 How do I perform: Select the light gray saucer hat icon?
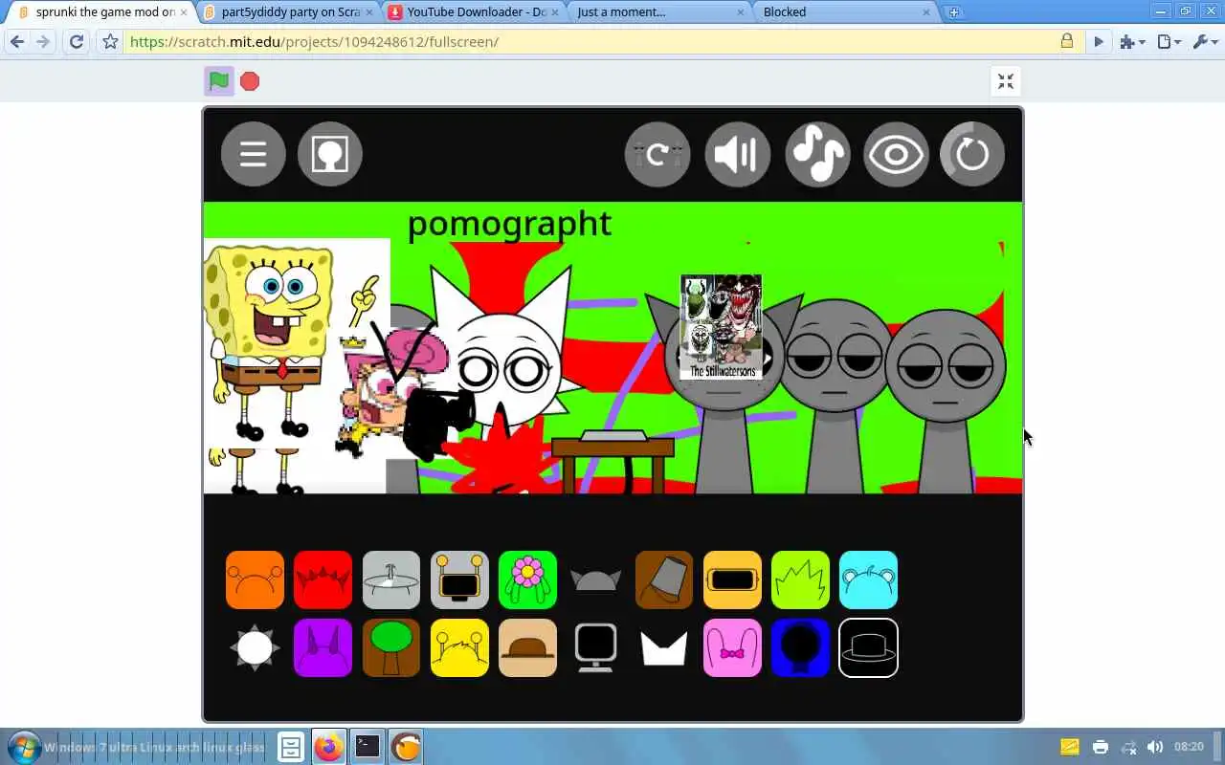point(391,579)
